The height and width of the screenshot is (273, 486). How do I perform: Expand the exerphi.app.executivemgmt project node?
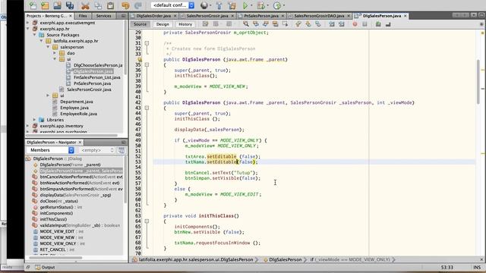coord(28,23)
